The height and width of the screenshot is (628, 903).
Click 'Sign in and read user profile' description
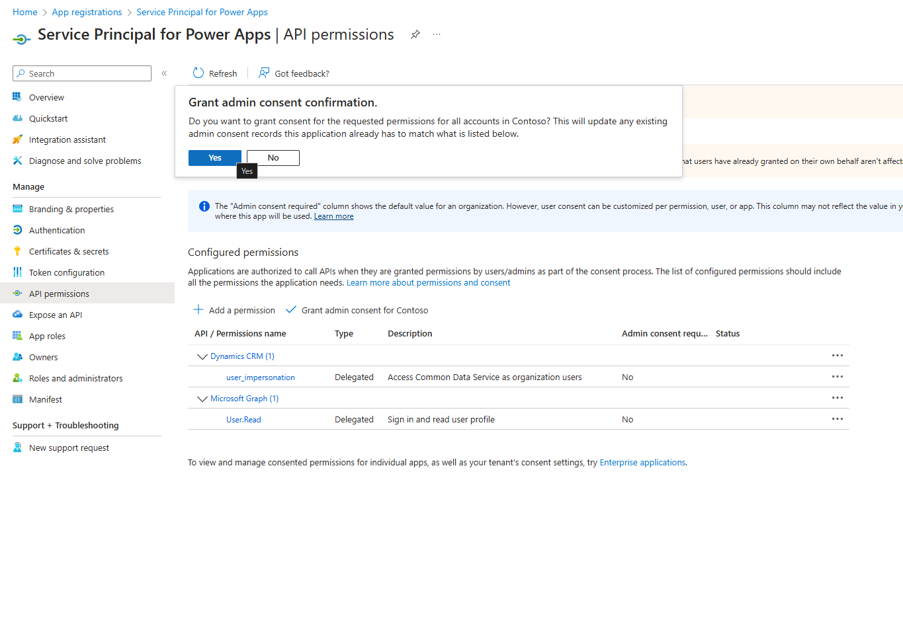(441, 419)
